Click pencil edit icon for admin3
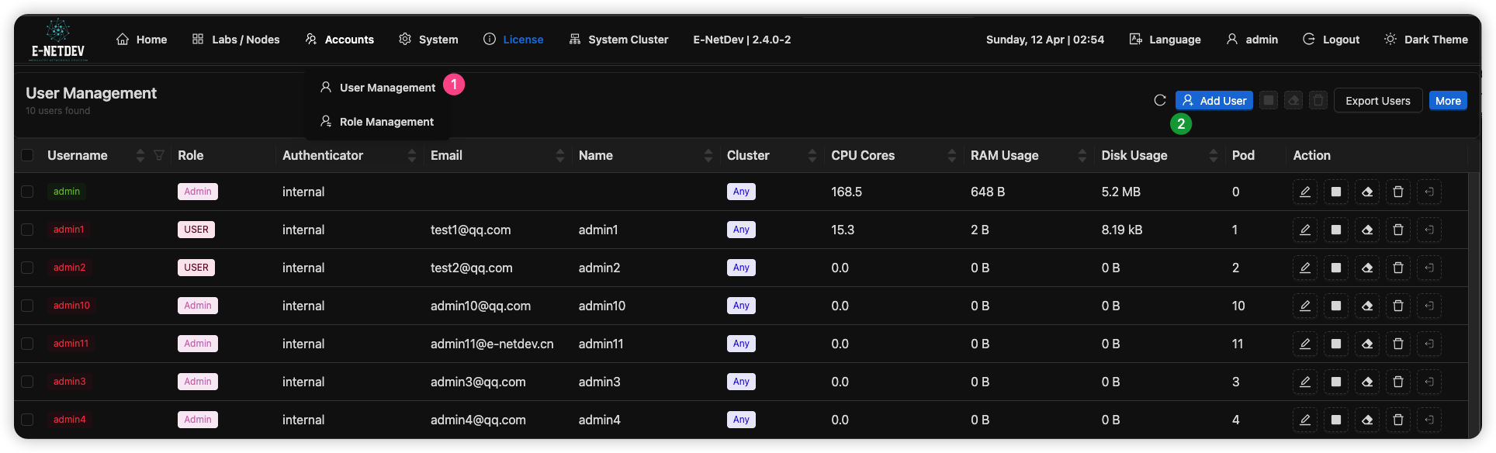The width and height of the screenshot is (1496, 453). pos(1305,382)
